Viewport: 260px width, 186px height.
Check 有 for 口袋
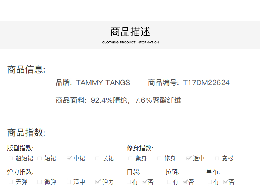click(x=129, y=182)
